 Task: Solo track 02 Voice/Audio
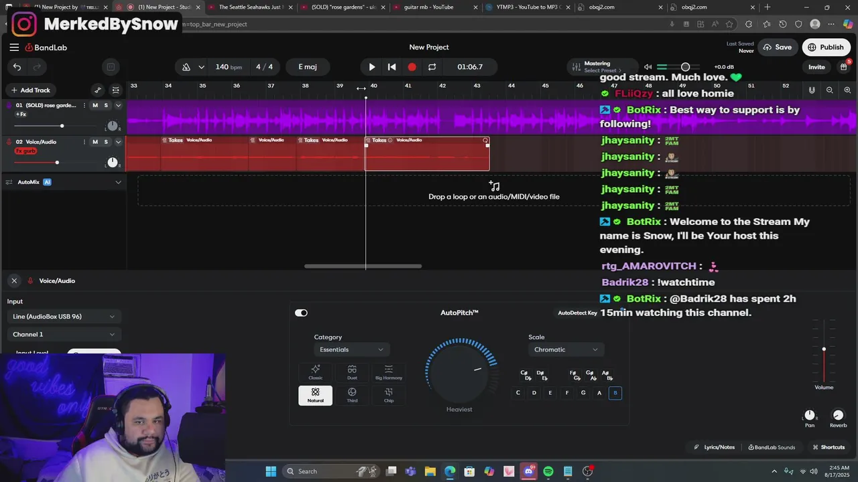pos(106,142)
